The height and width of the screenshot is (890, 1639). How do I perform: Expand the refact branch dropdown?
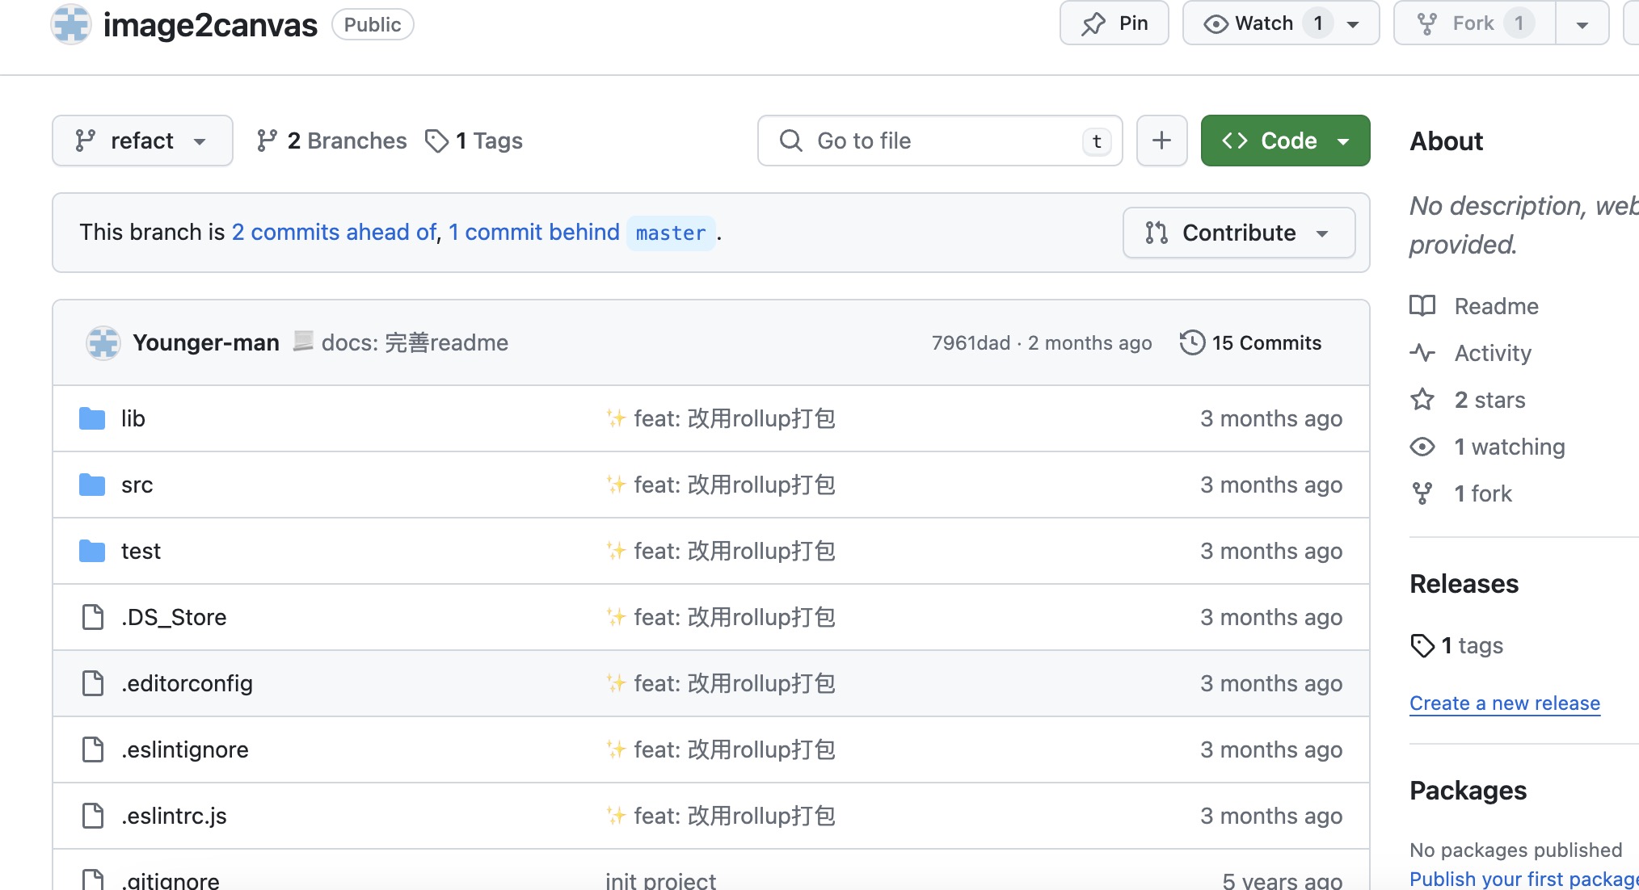[144, 141]
